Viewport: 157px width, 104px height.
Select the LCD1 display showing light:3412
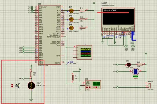[118, 20]
